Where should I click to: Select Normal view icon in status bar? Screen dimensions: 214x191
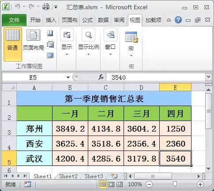tap(103, 184)
